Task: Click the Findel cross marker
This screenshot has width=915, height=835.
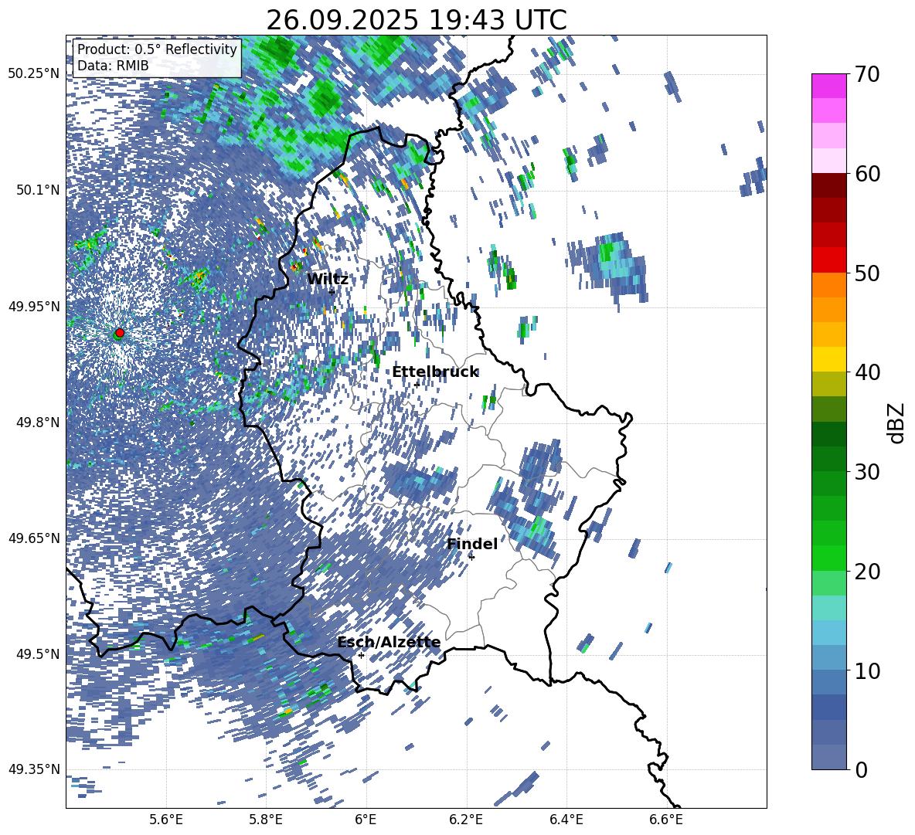Action: coord(471,557)
